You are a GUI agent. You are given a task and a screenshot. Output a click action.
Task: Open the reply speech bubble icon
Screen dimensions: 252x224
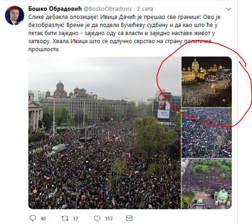(33, 218)
